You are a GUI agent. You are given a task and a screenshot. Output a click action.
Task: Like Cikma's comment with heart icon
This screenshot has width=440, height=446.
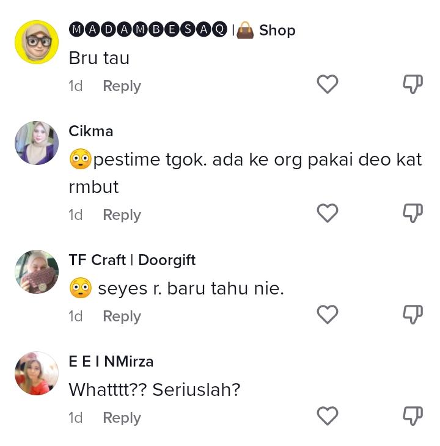pos(328,213)
